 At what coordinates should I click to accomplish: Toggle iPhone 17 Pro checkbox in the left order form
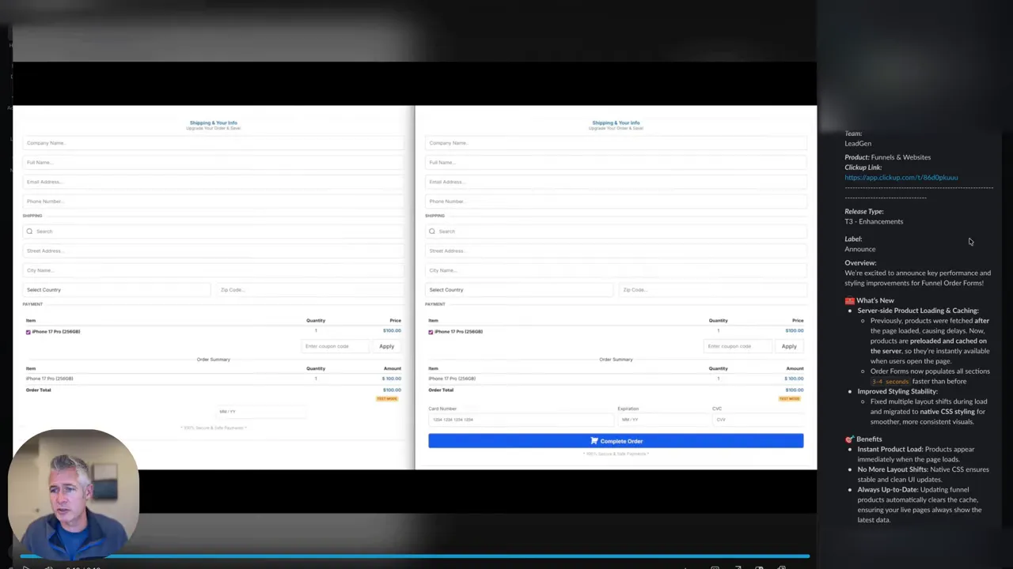tap(28, 332)
